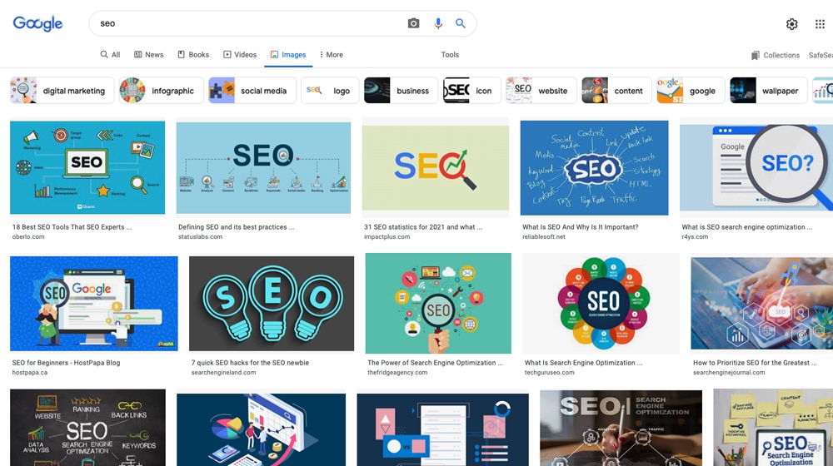Switch to the News tab
The height and width of the screenshot is (466, 833).
pyautogui.click(x=149, y=55)
